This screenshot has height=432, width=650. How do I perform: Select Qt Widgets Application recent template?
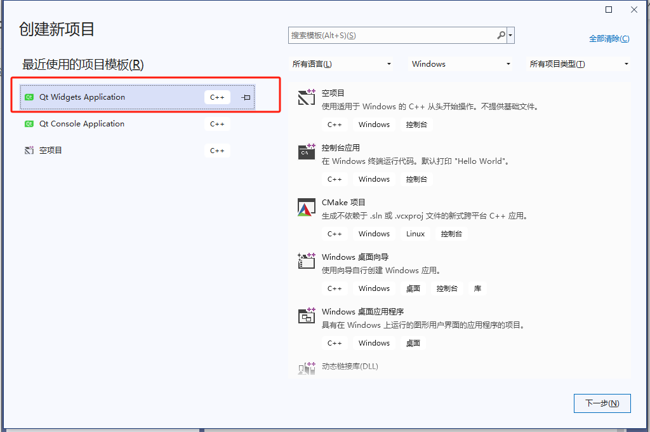click(138, 97)
